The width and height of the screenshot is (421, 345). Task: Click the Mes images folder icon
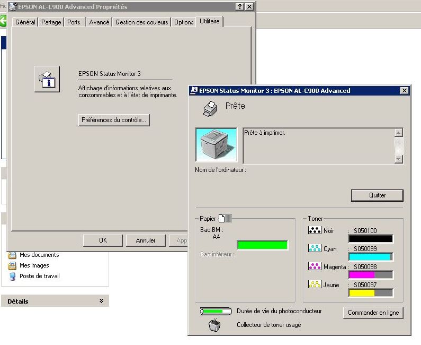tap(12, 265)
